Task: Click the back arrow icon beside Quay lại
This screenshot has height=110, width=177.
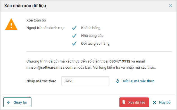Action: (9, 102)
